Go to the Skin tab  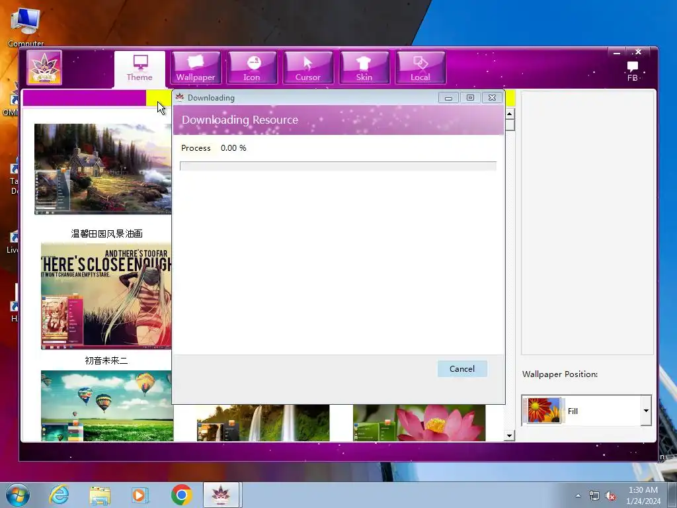click(364, 67)
